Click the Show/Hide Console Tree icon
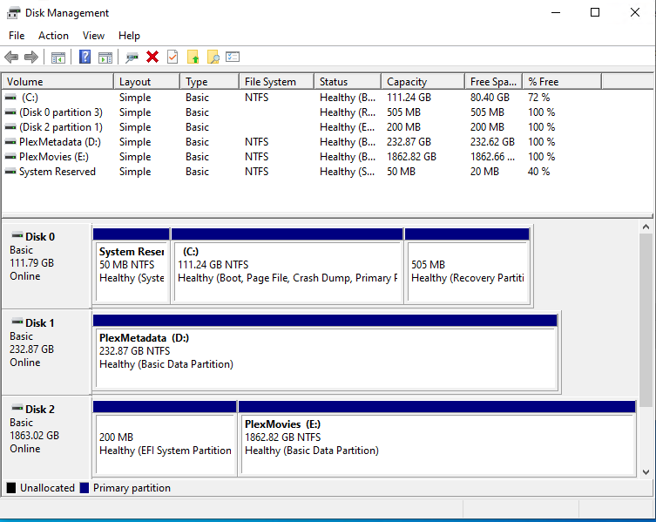The height and width of the screenshot is (522, 656). (x=58, y=57)
